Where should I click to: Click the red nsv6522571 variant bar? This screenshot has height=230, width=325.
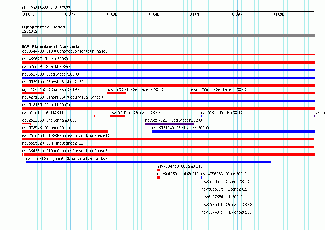117,93
